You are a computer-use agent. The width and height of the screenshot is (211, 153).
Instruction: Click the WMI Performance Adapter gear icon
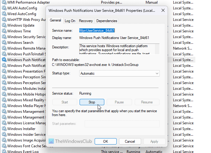point(4,2)
